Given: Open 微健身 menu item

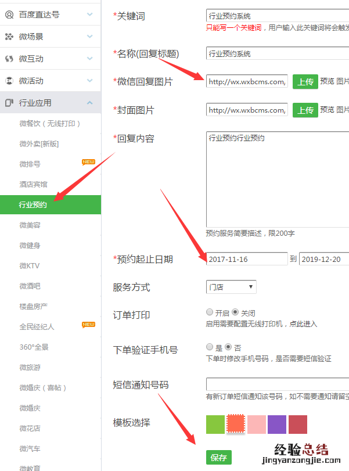Looking at the screenshot, I should click(30, 246).
